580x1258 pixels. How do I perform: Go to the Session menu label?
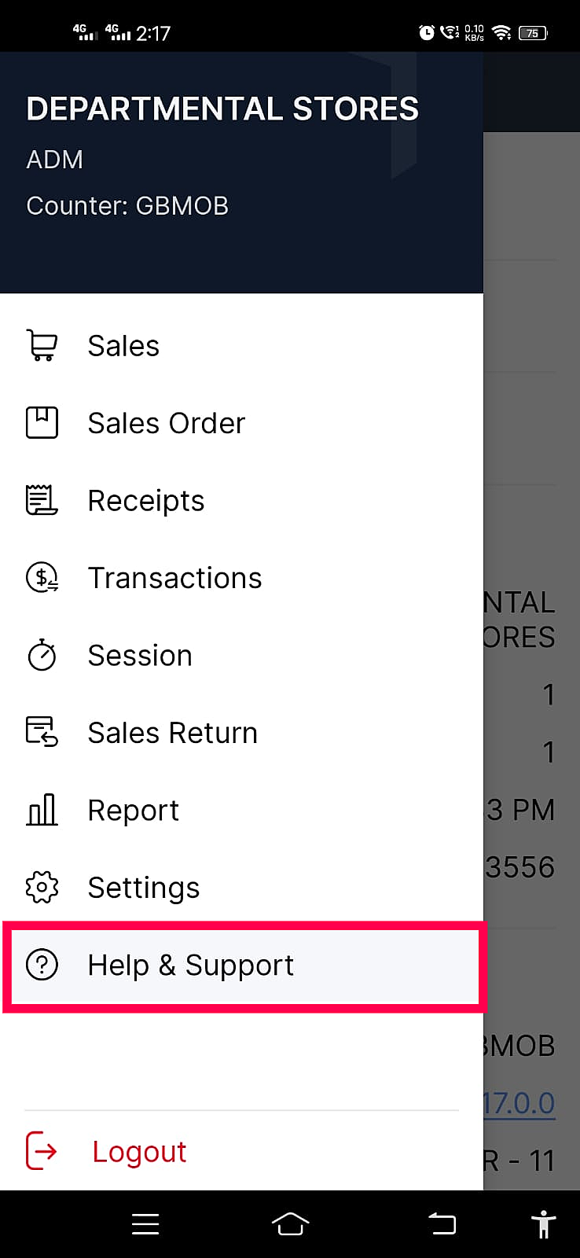[x=140, y=655]
